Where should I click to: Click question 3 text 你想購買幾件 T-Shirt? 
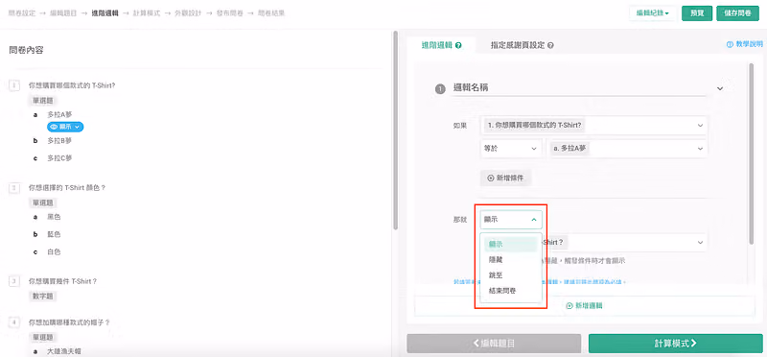pyautogui.click(x=63, y=281)
